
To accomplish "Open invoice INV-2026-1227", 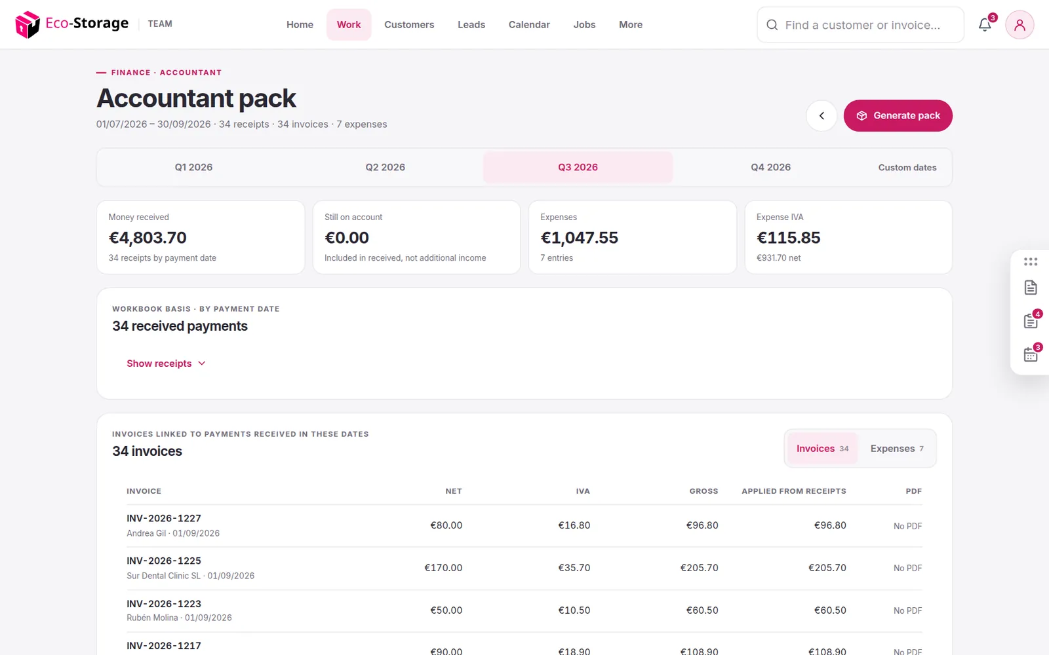I will coord(164,518).
